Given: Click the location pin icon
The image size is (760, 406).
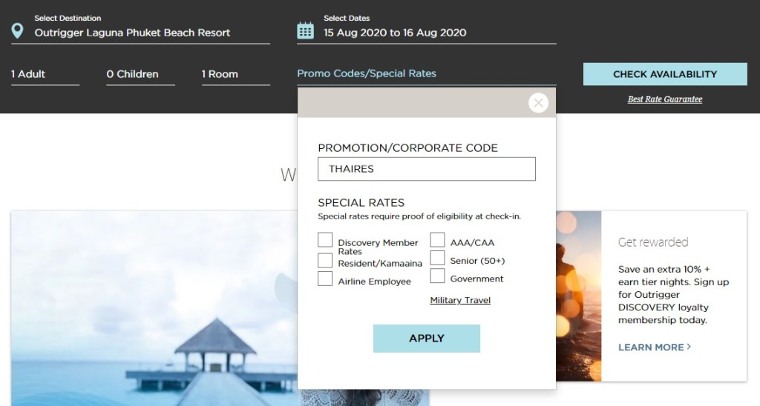Looking at the screenshot, I should [x=18, y=31].
